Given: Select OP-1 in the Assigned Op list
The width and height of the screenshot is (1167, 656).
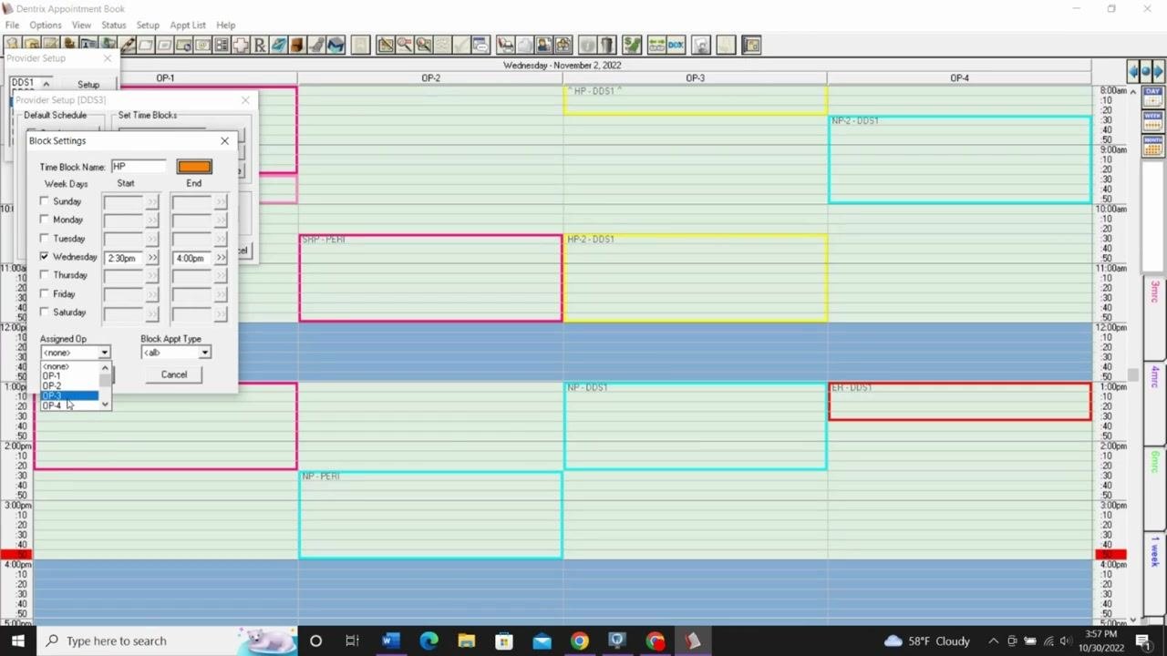Looking at the screenshot, I should (x=69, y=376).
